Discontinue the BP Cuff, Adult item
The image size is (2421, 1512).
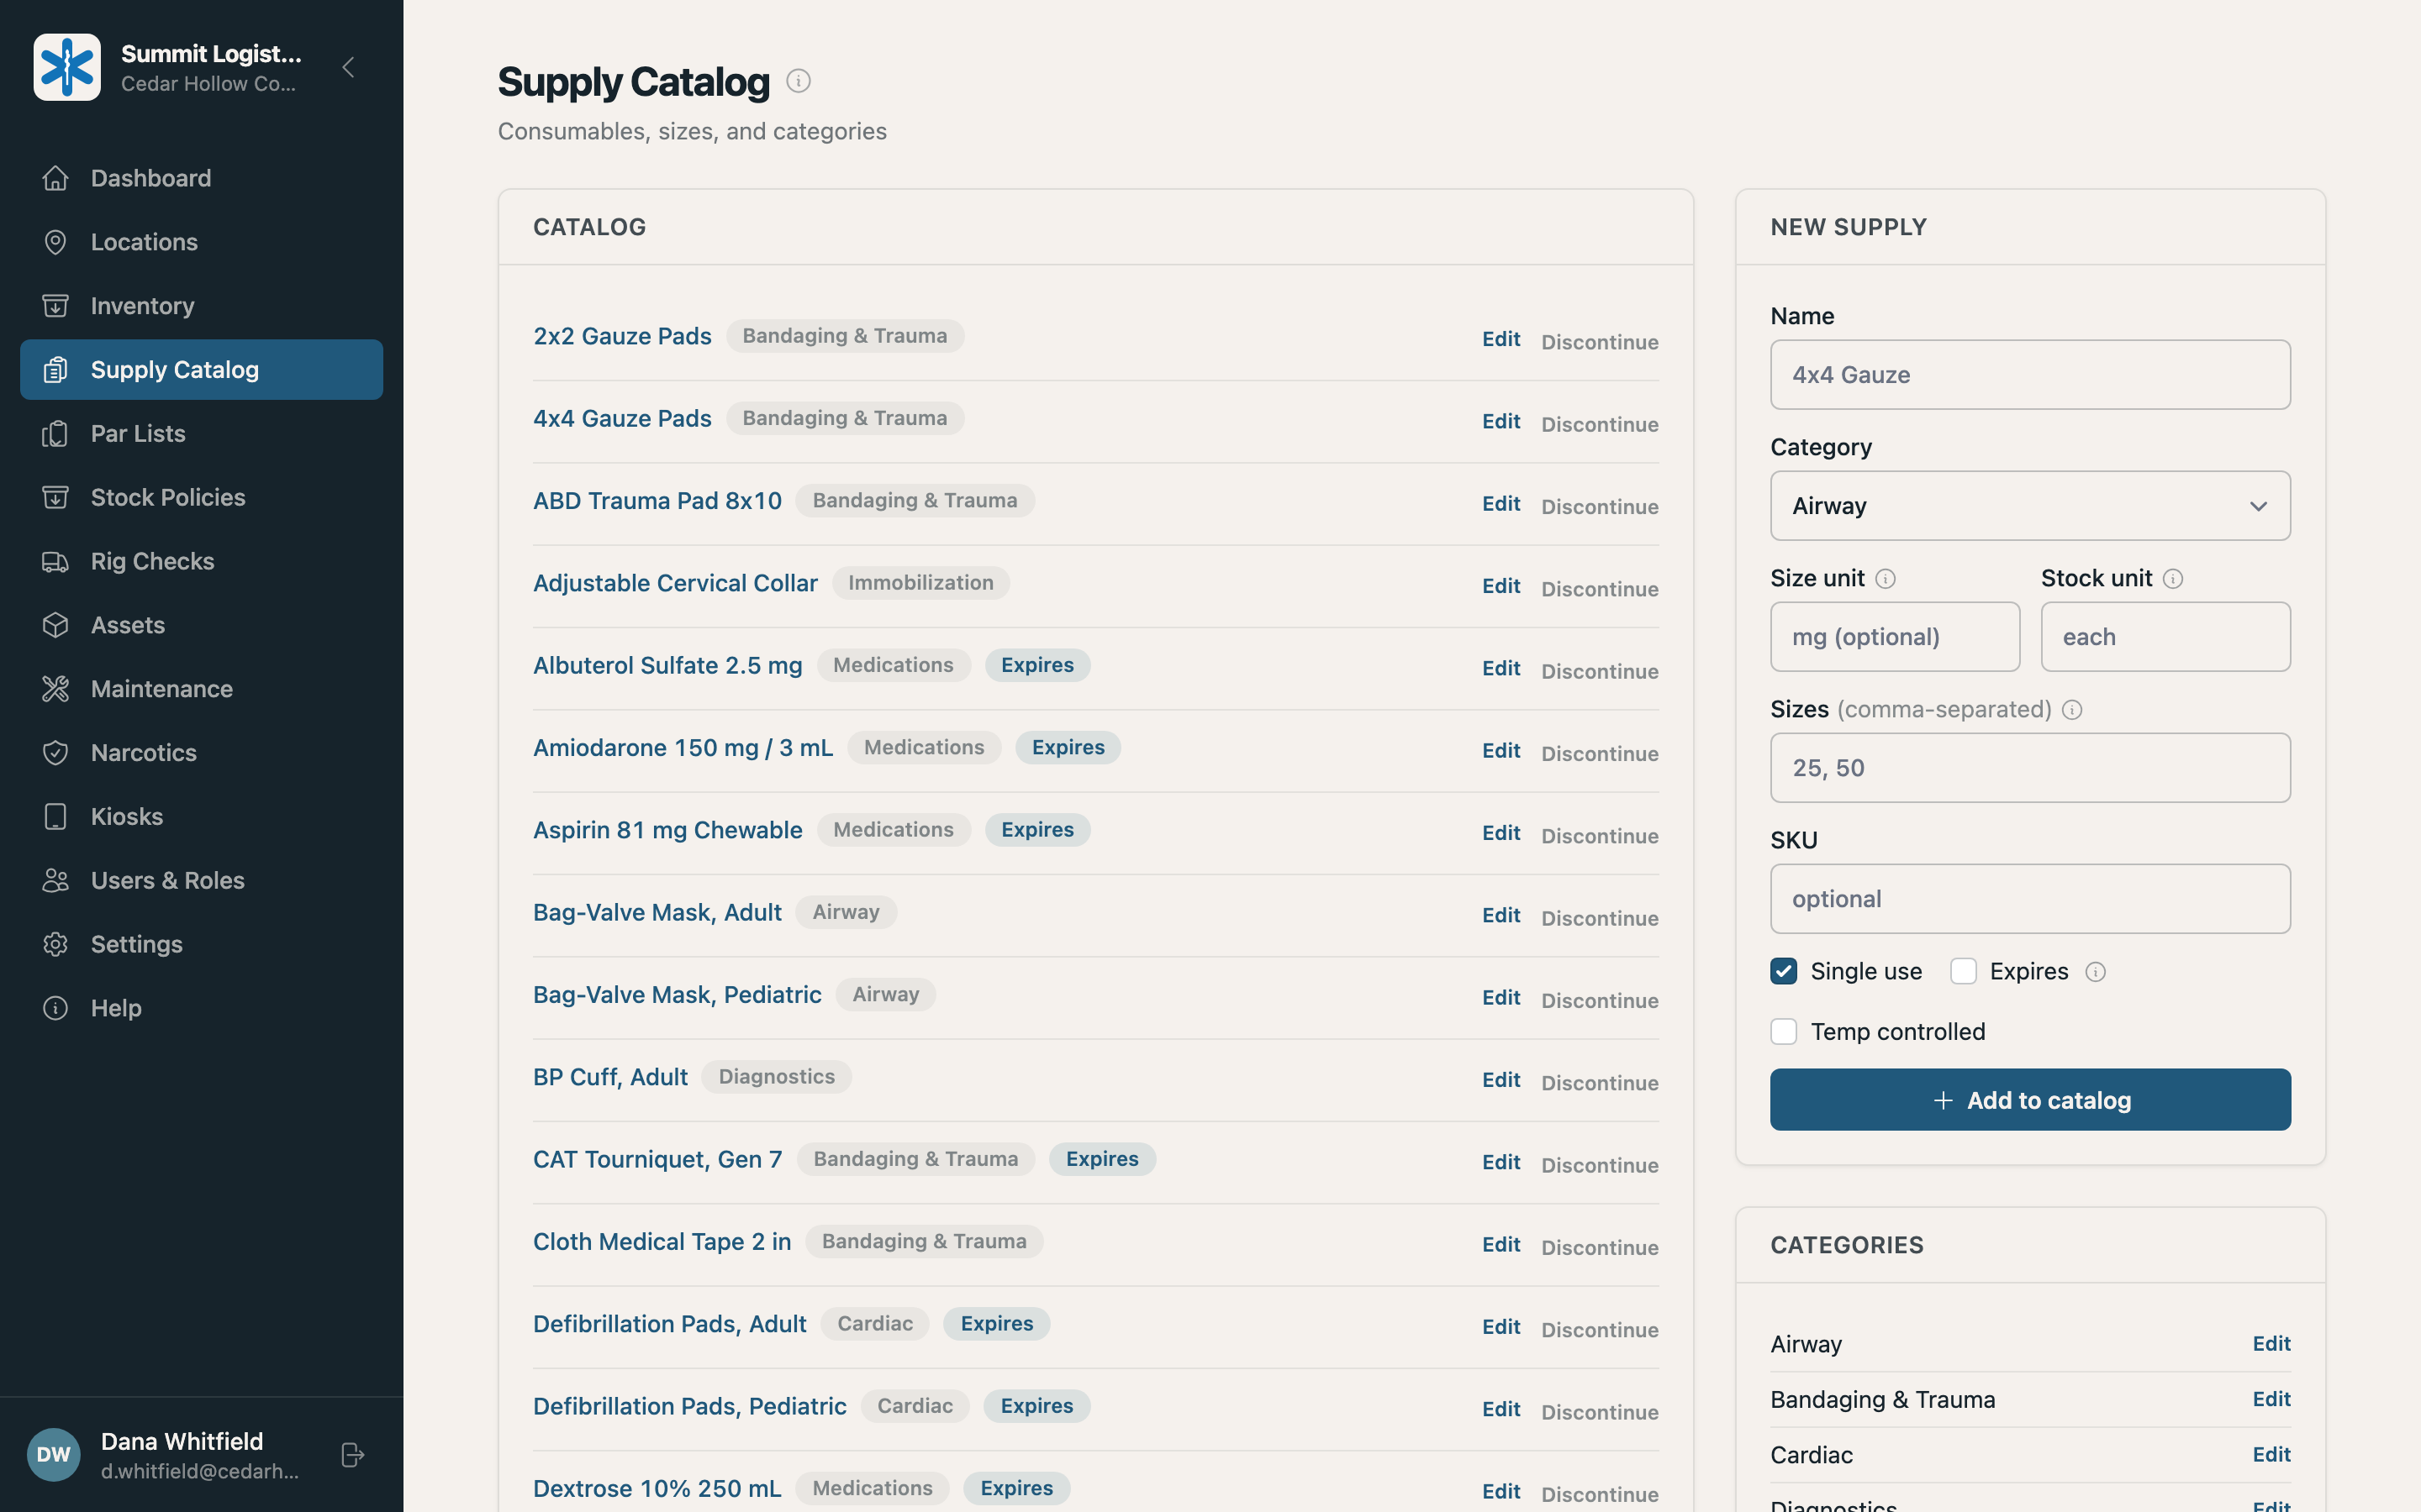(1600, 1083)
